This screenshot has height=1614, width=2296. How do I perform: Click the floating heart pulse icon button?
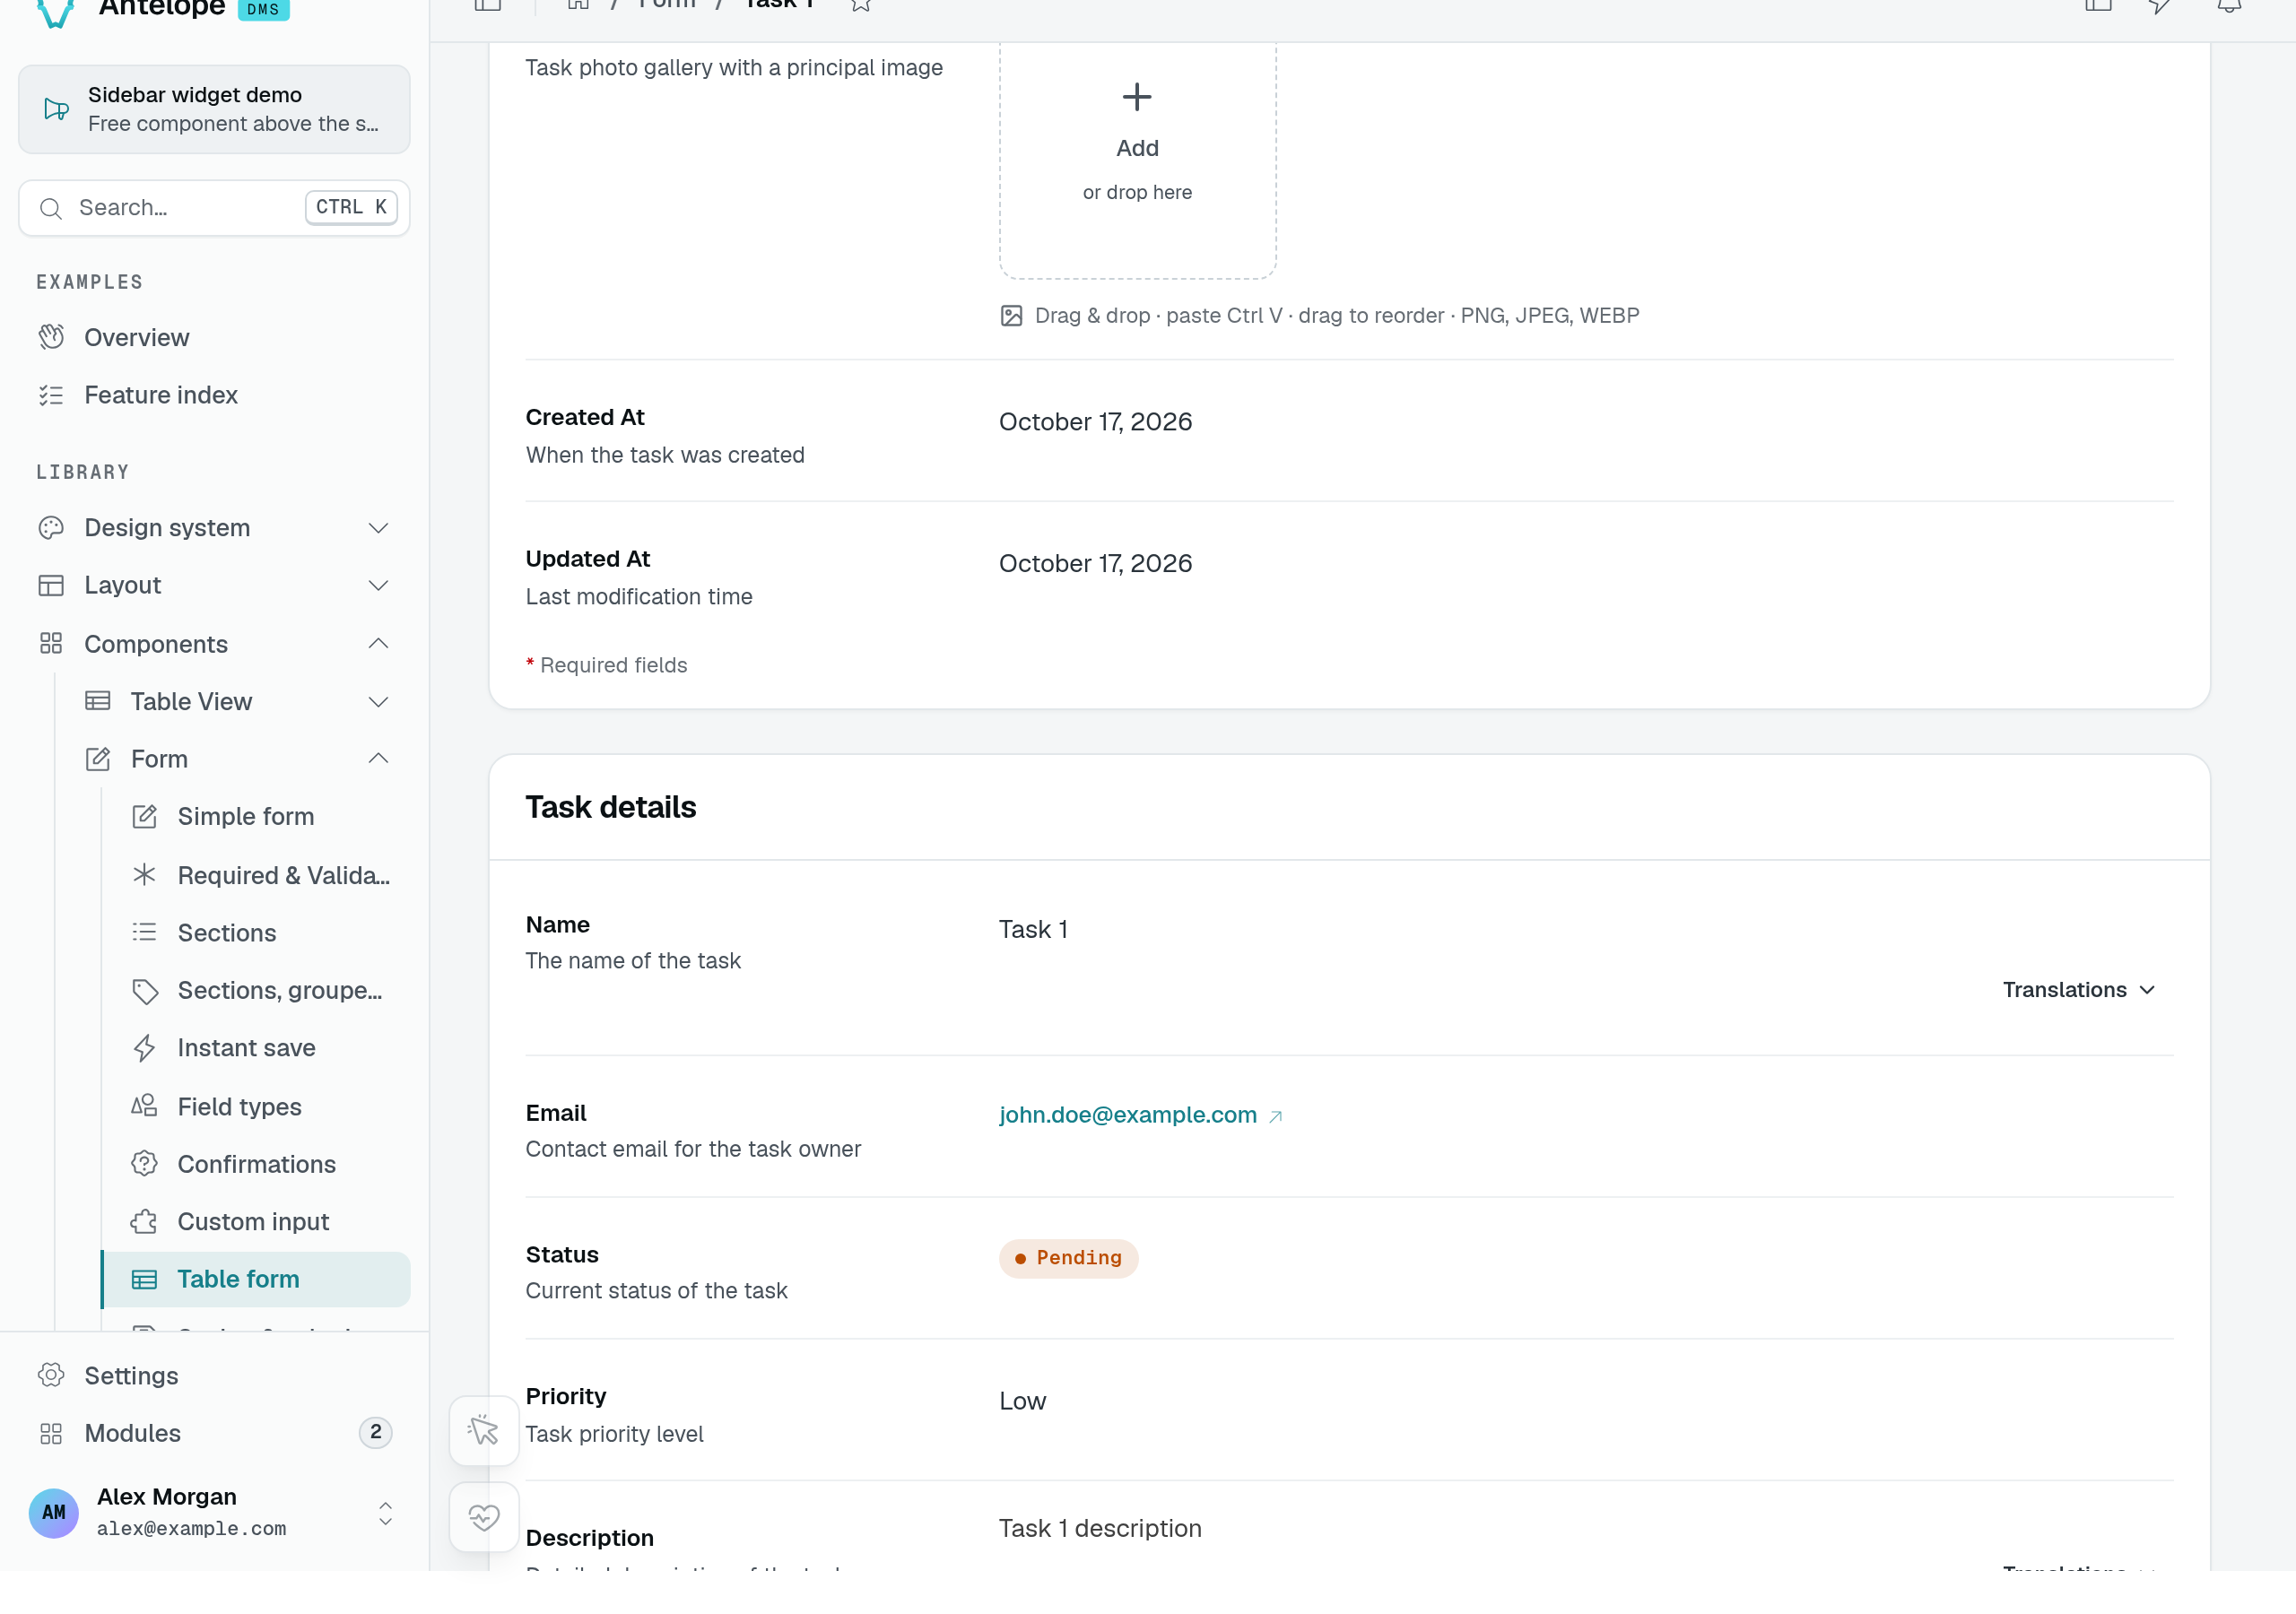(x=484, y=1516)
